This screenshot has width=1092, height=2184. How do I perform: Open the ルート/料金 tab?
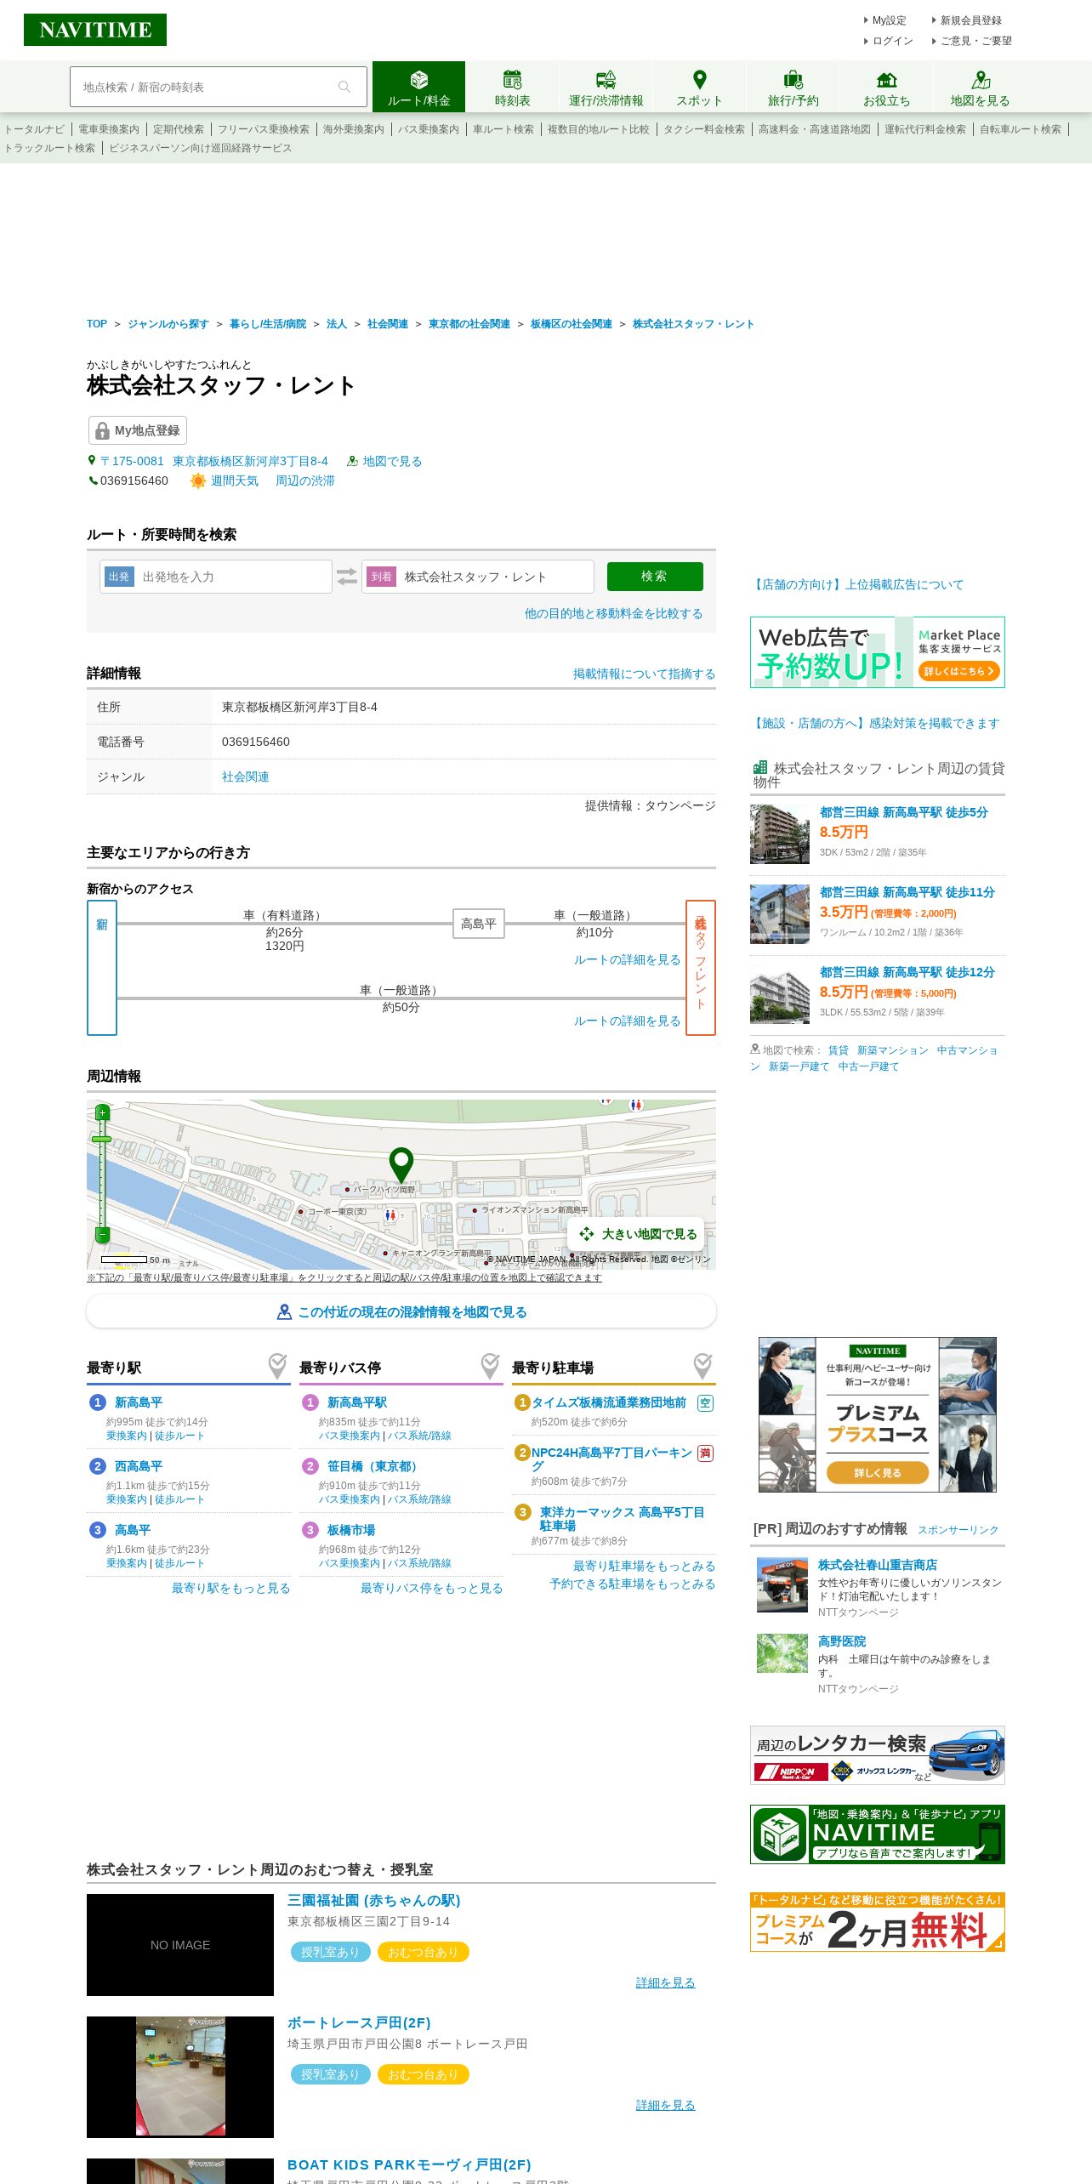point(418,87)
